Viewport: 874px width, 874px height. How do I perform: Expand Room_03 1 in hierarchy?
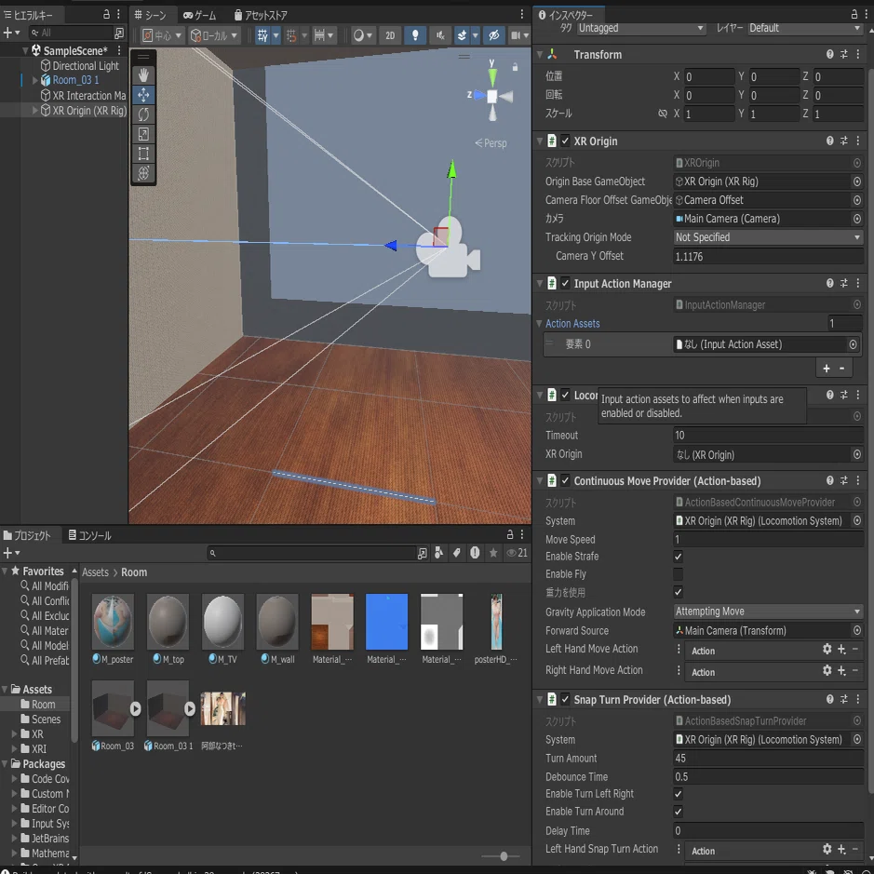(x=35, y=80)
